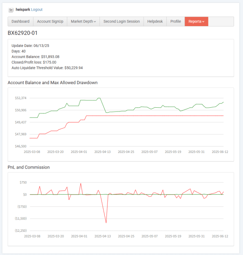Click the Account Balance value $51,893.08

(50, 57)
